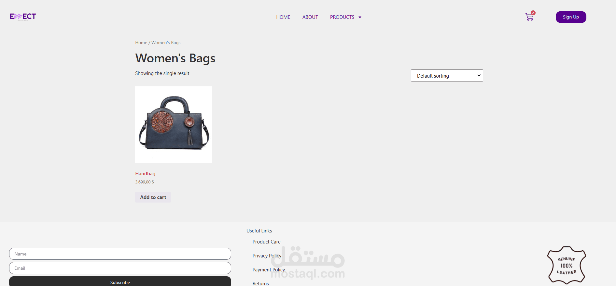Open the Returns footer link
Image resolution: width=616 pixels, height=286 pixels.
pyautogui.click(x=260, y=283)
